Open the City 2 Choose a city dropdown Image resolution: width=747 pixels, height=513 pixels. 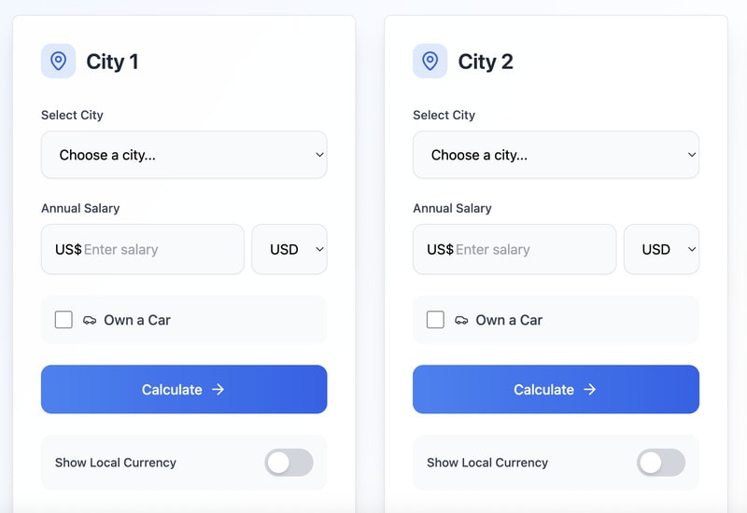point(556,155)
